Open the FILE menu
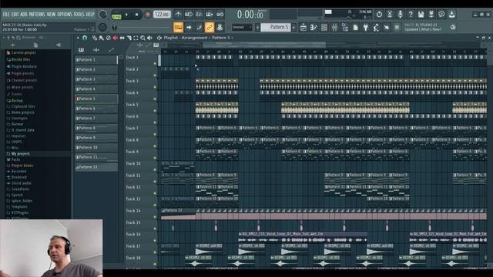This screenshot has height=277, width=493. coord(6,15)
